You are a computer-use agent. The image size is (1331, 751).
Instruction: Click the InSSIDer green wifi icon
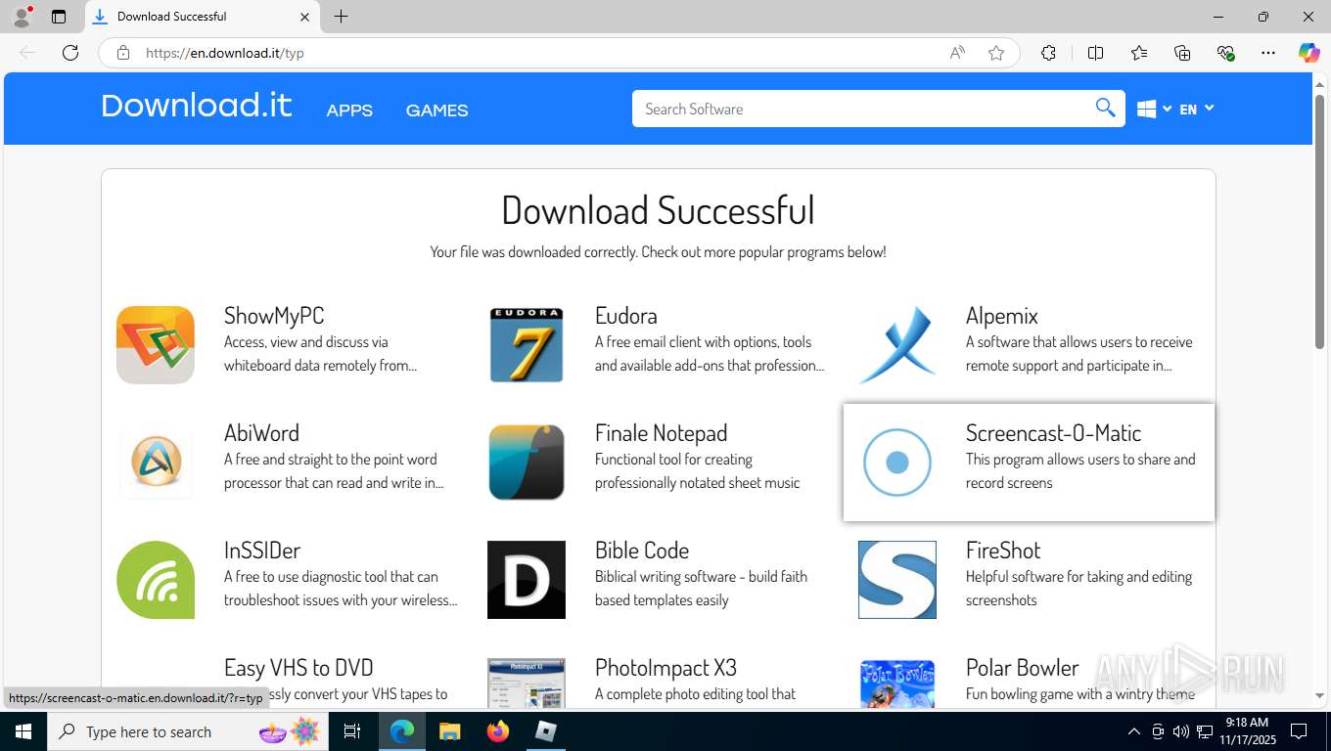point(156,580)
